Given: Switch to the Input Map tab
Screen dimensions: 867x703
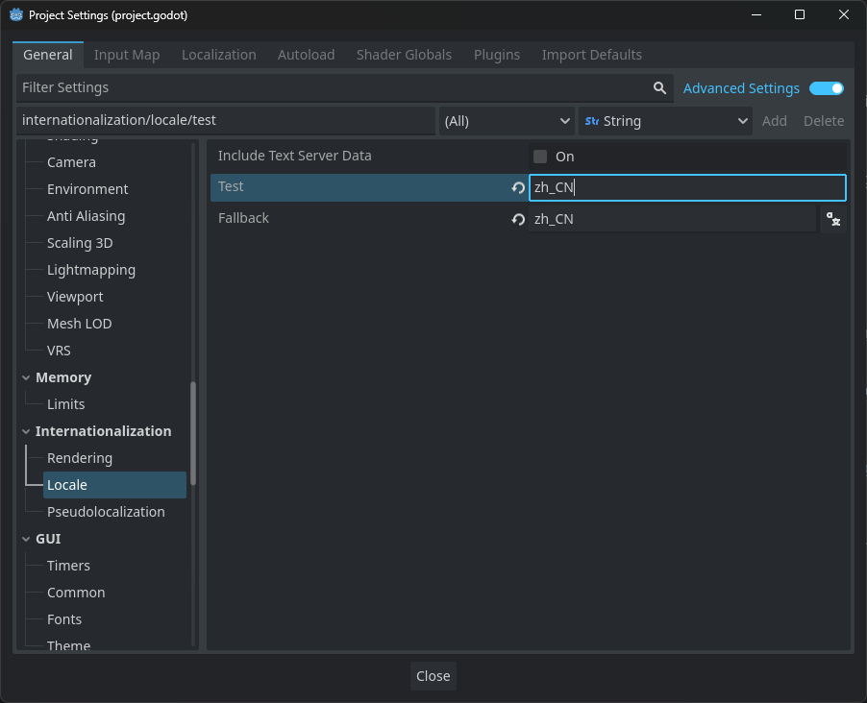Looking at the screenshot, I should point(127,55).
